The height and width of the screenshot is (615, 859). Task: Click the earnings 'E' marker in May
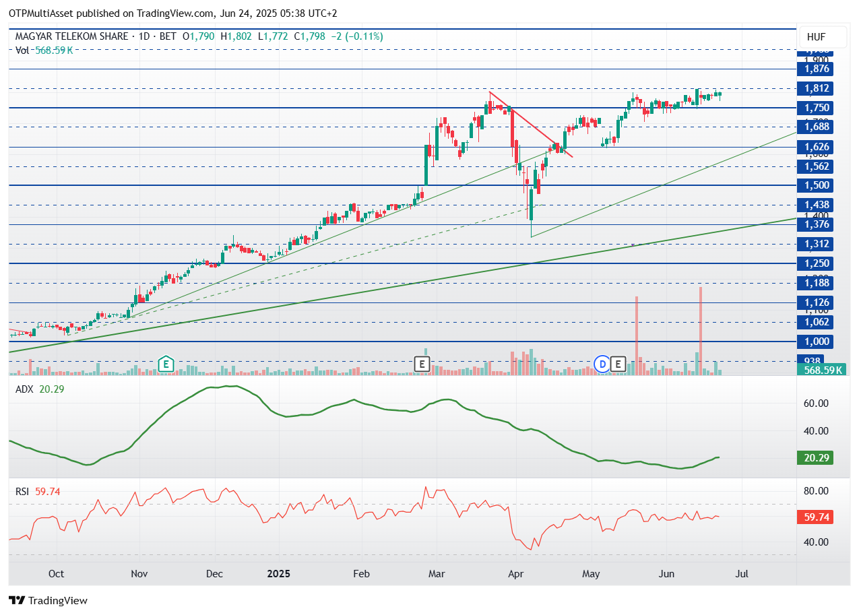[x=618, y=364]
